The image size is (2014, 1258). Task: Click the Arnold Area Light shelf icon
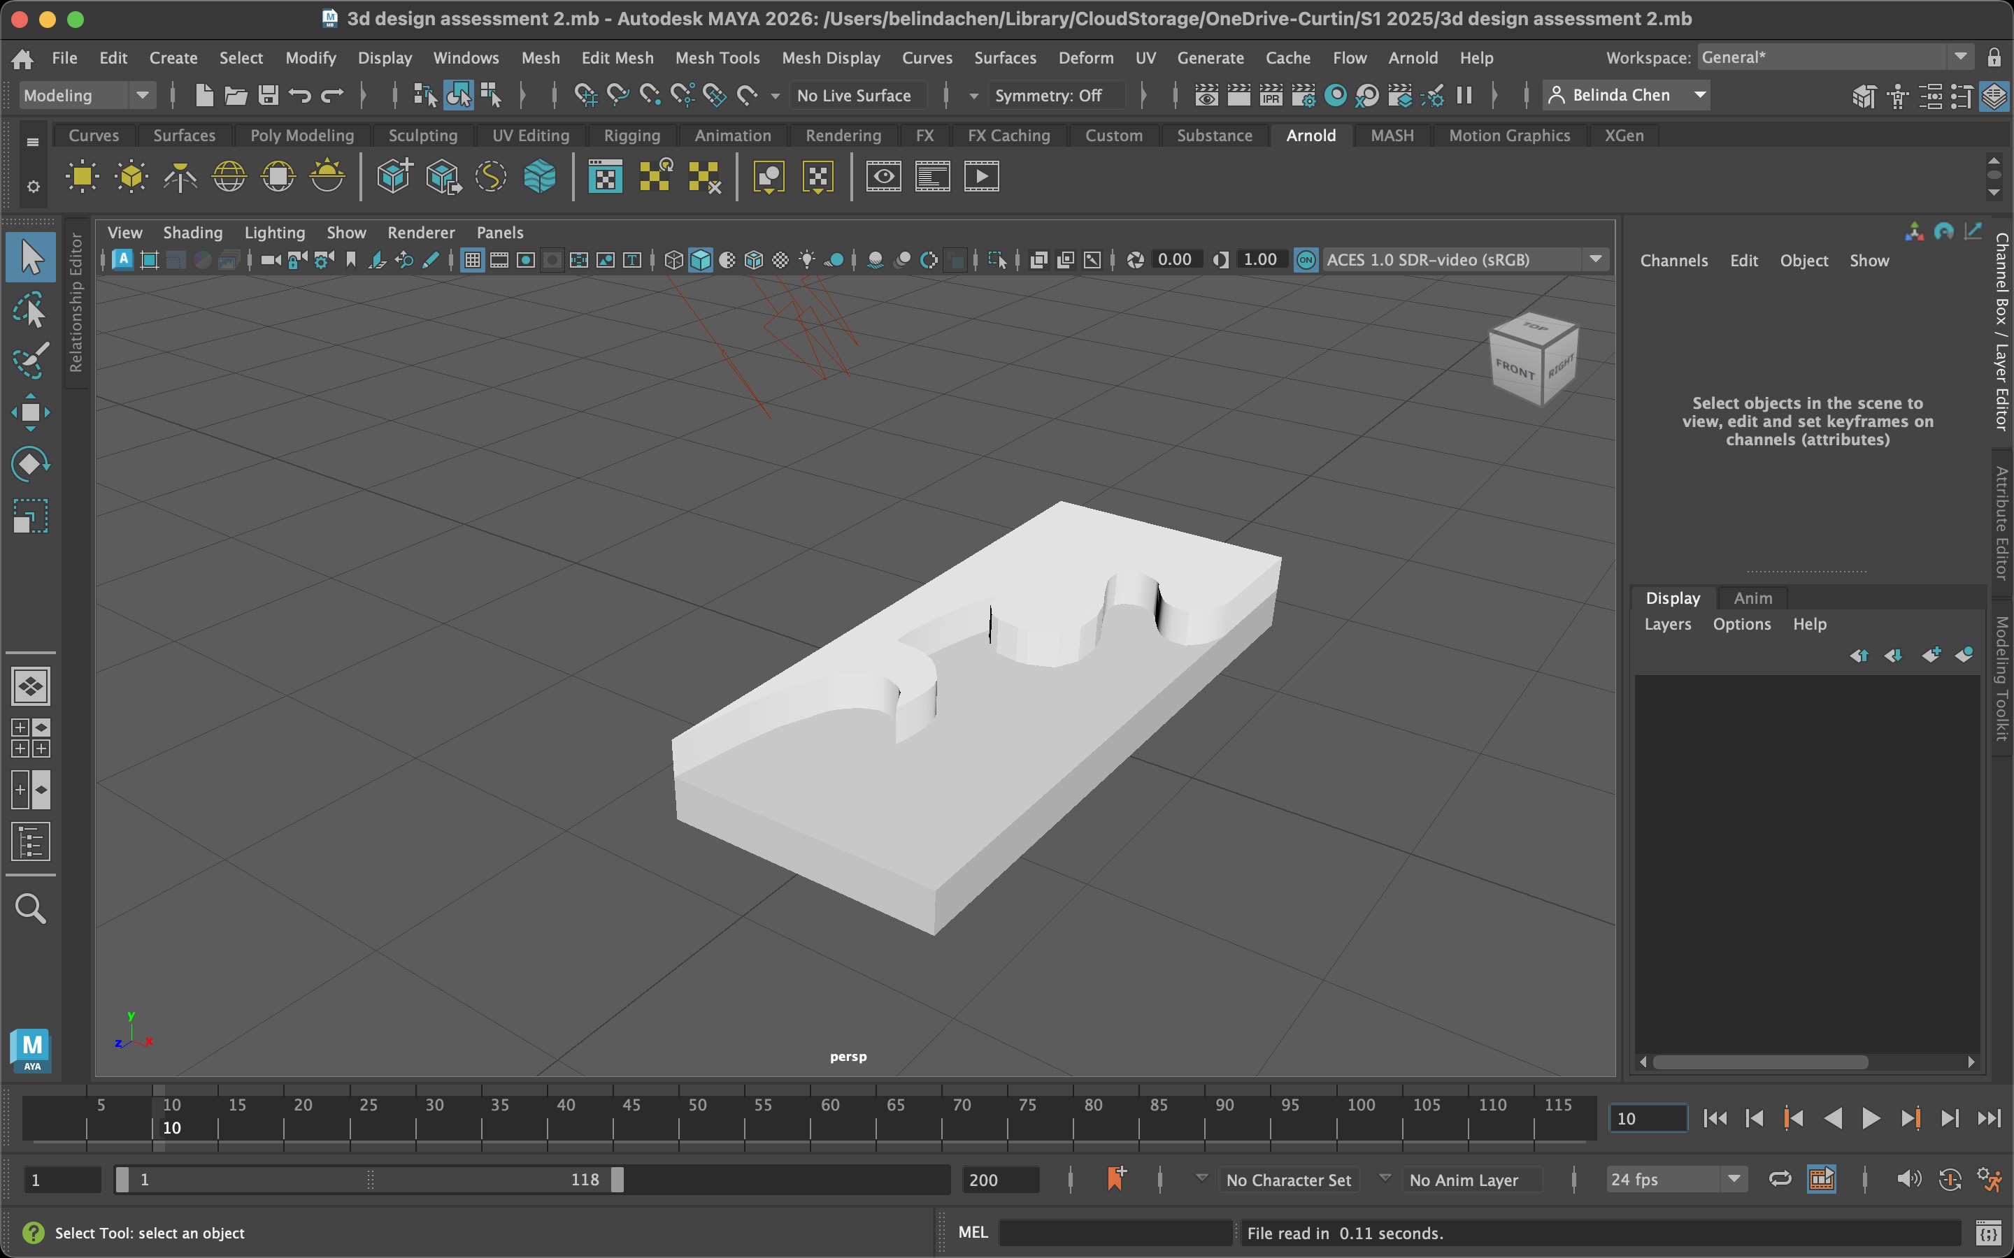pyautogui.click(x=83, y=176)
